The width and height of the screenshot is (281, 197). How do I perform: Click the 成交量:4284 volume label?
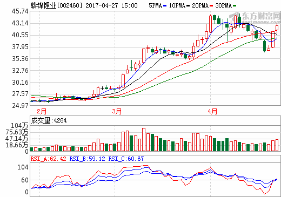(x=49, y=120)
